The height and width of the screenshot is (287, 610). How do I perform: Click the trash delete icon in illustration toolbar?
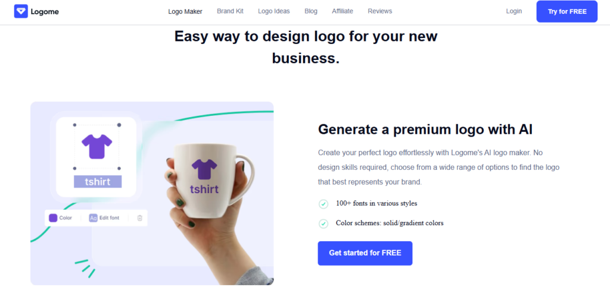(139, 218)
